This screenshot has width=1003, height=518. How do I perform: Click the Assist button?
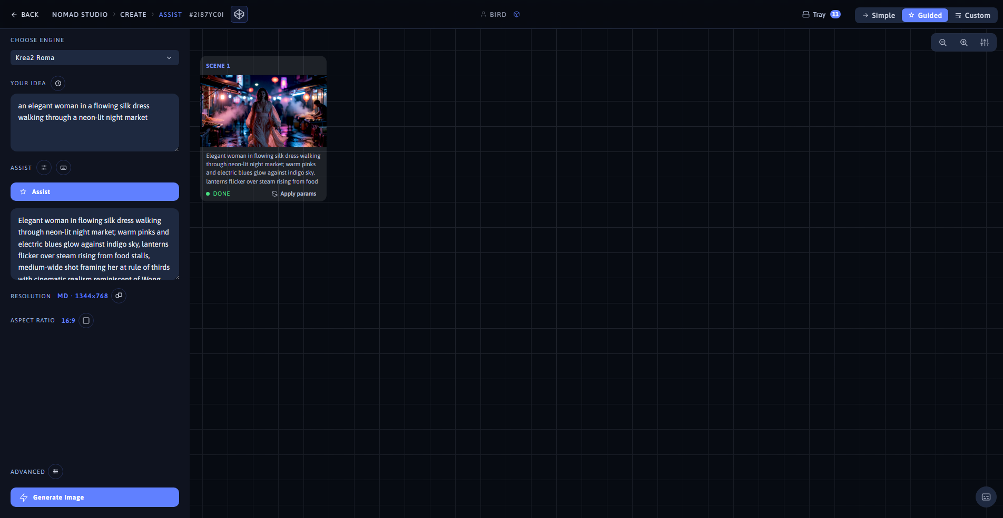coord(95,192)
